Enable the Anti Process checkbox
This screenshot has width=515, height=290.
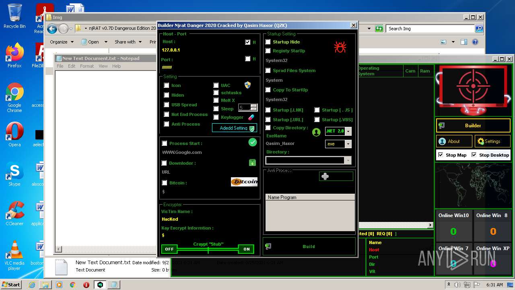point(166,124)
